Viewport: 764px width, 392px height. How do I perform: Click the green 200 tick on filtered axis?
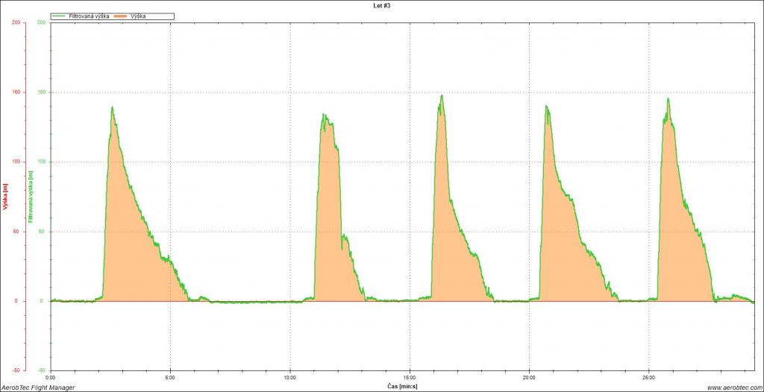(x=41, y=22)
